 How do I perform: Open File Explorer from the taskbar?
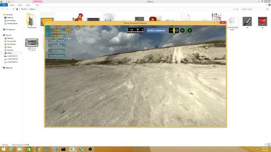(x=20, y=149)
